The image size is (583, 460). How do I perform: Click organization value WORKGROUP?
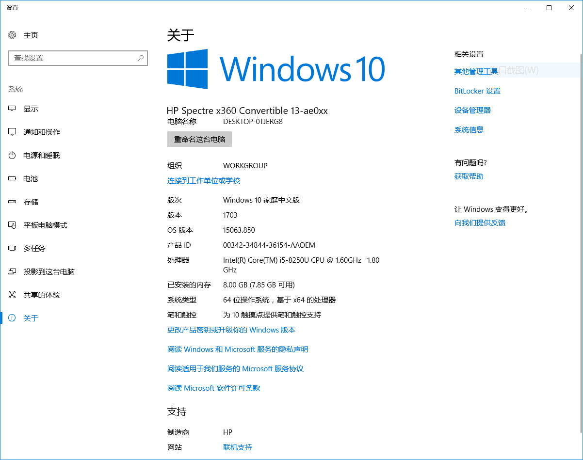pyautogui.click(x=245, y=165)
